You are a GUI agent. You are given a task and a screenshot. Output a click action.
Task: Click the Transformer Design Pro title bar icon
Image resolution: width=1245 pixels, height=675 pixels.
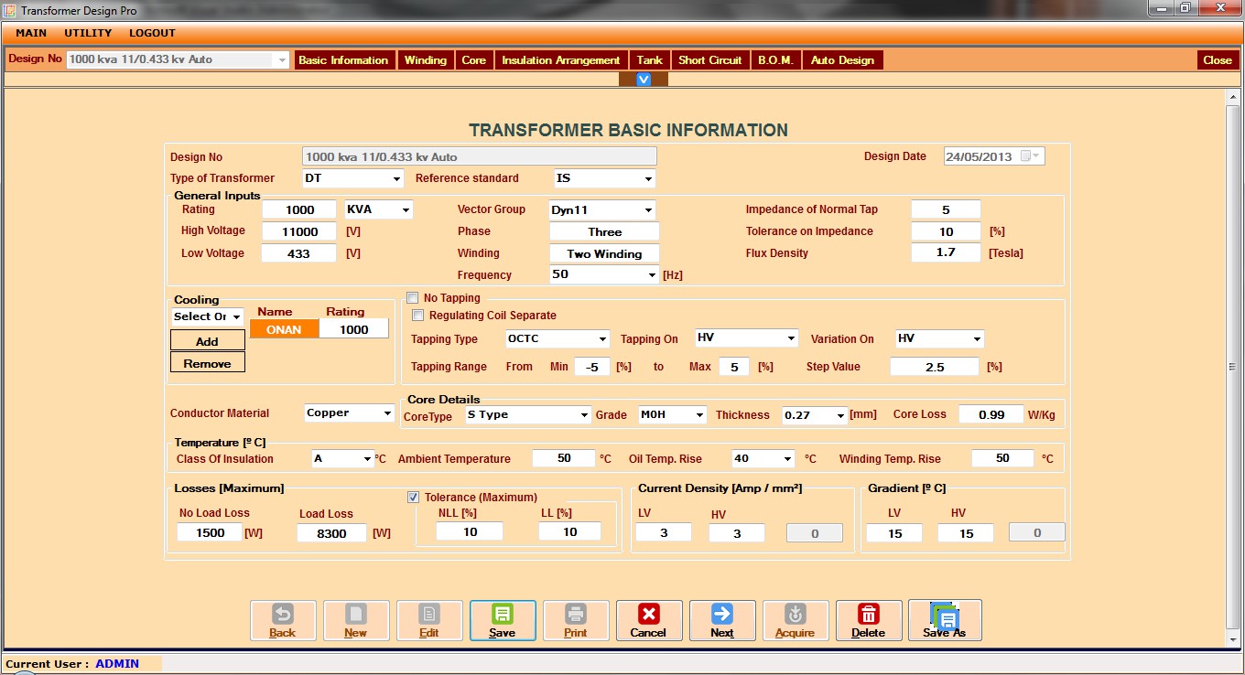click(10, 10)
